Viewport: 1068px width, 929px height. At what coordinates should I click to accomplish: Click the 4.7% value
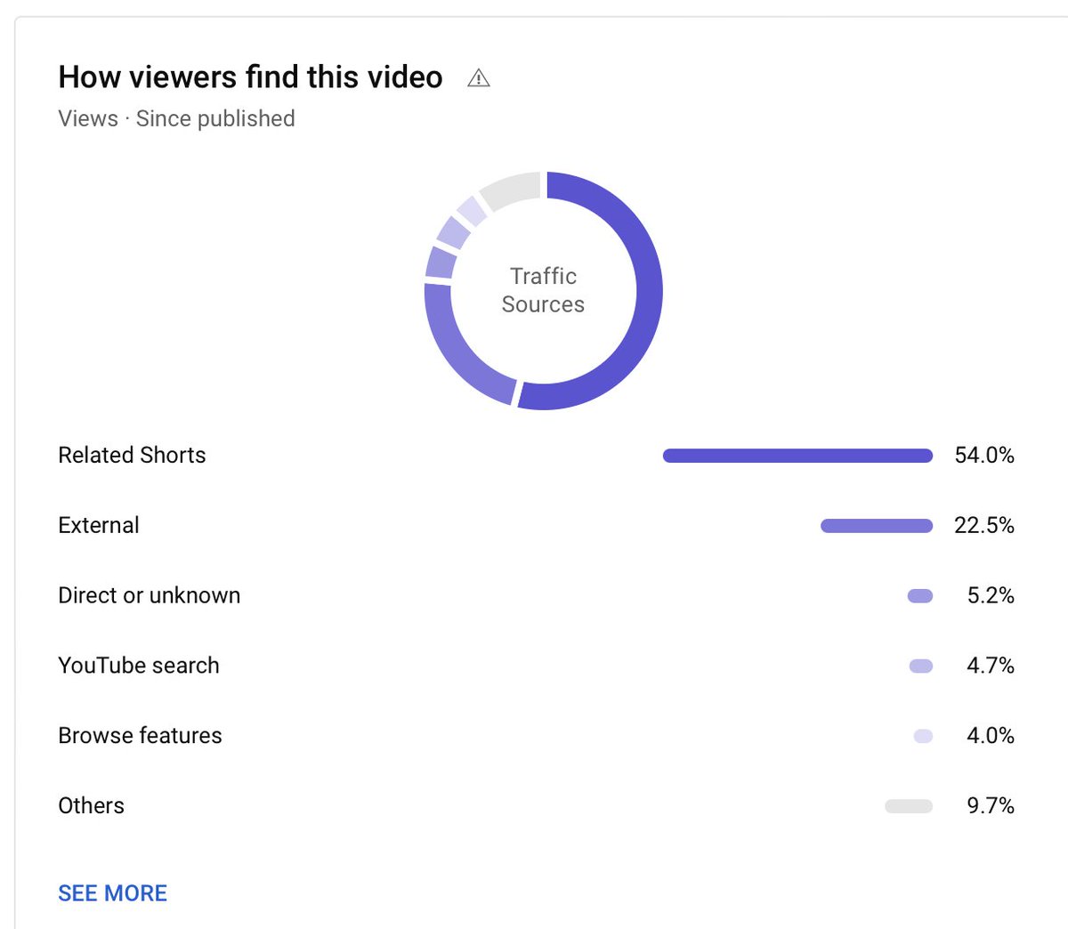point(991,666)
